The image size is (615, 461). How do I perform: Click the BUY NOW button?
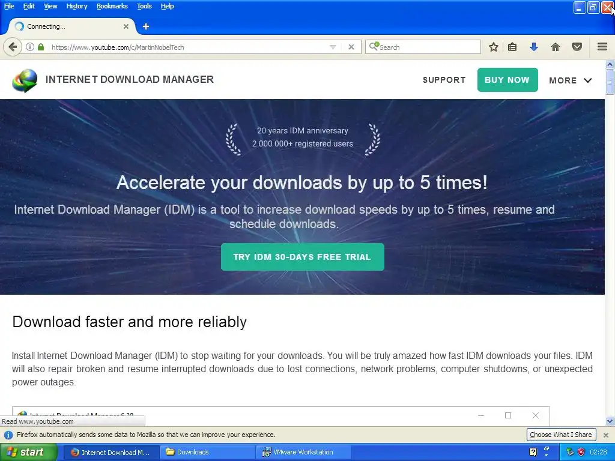[x=507, y=80]
